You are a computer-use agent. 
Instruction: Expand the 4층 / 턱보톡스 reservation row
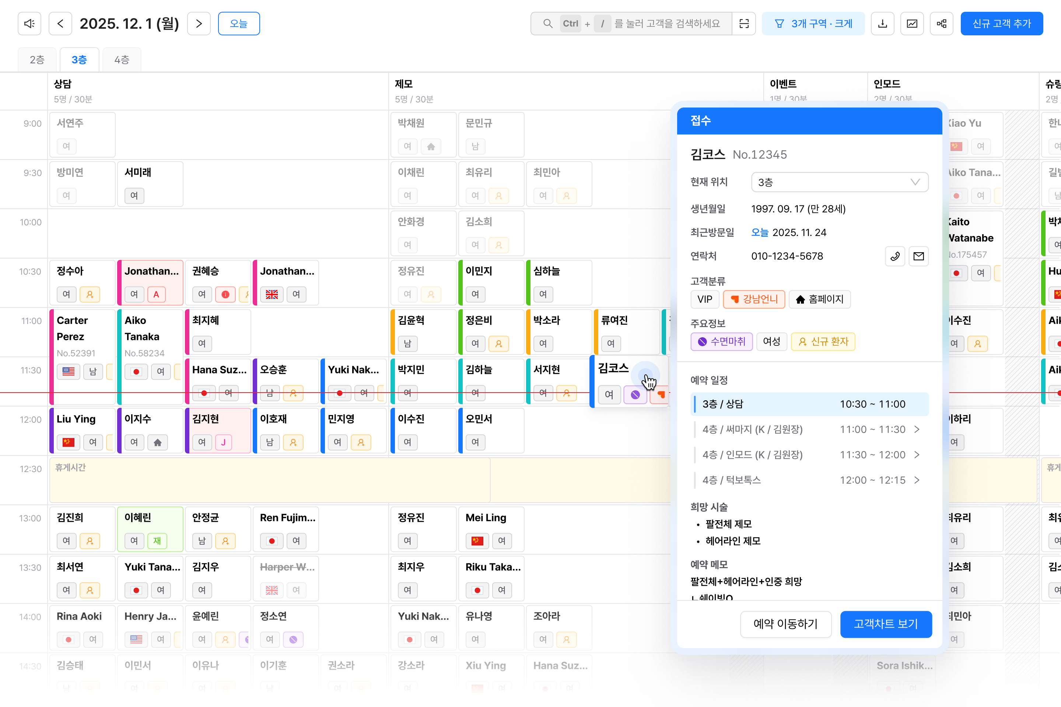tap(916, 480)
